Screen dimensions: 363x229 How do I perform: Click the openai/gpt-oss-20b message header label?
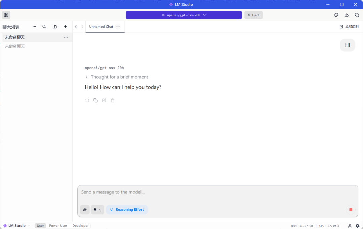point(104,68)
